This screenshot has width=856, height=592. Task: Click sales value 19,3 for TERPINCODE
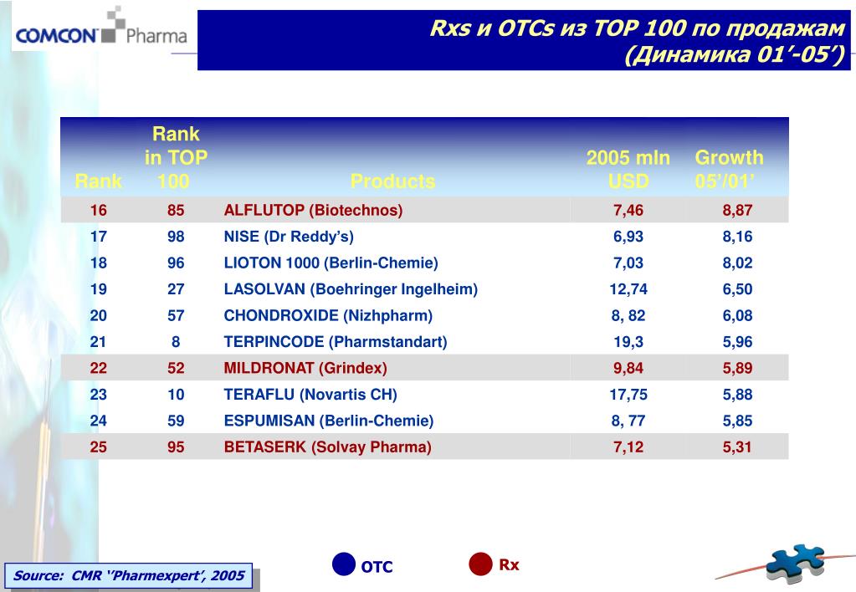point(628,341)
